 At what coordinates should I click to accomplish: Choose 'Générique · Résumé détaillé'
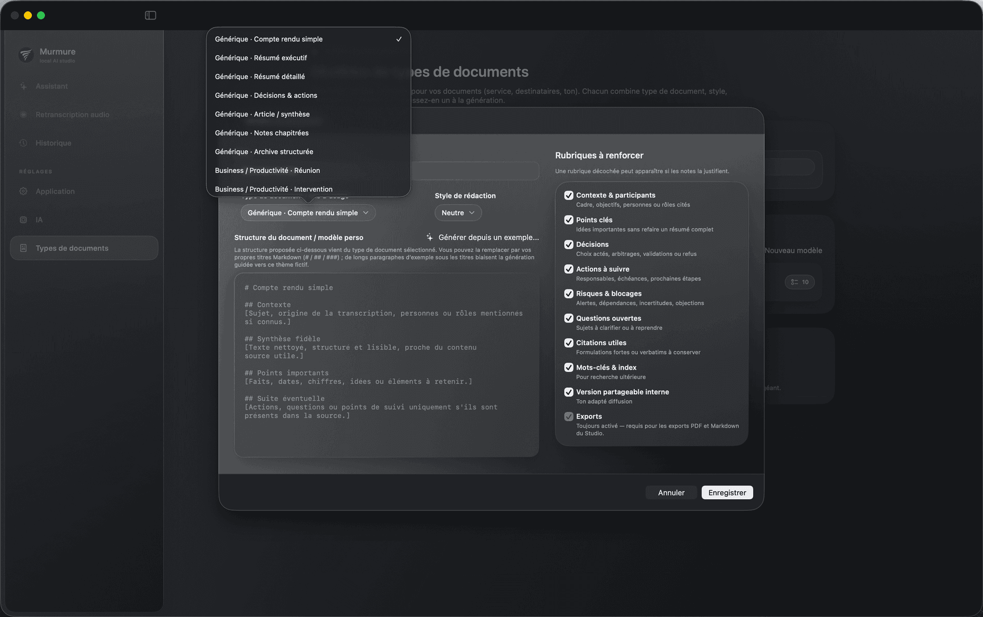click(x=308, y=77)
